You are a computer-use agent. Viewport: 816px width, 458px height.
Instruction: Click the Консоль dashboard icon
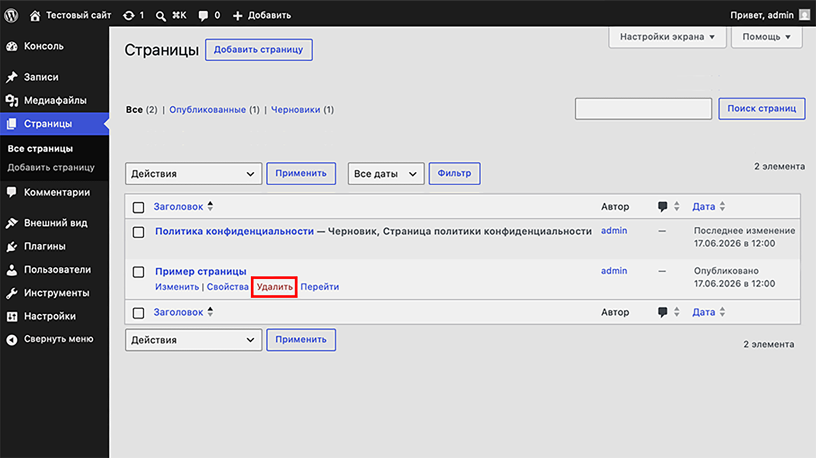click(12, 46)
